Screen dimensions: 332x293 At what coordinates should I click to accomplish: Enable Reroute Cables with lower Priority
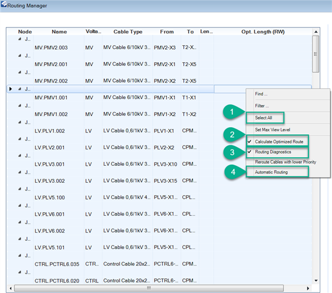285,162
